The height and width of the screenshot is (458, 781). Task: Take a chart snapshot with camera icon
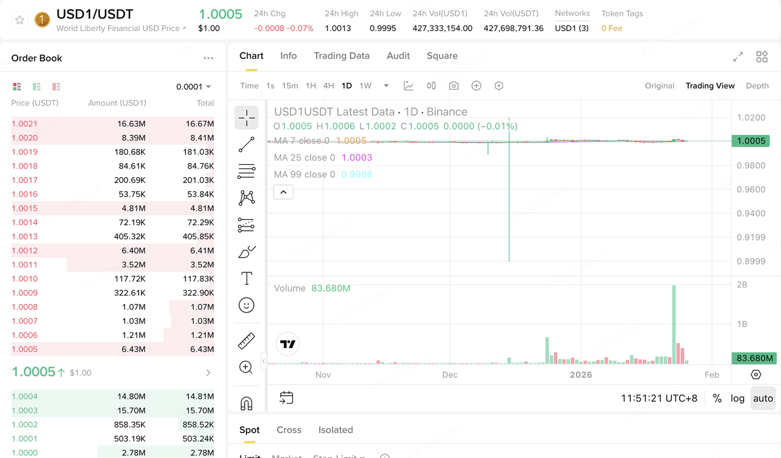pos(453,86)
